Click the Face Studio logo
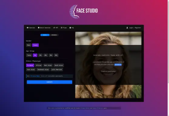 [84, 12]
